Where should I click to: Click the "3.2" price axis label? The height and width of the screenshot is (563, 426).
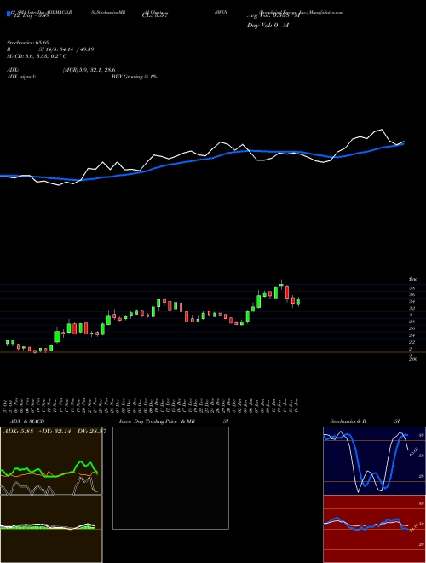tap(412, 309)
